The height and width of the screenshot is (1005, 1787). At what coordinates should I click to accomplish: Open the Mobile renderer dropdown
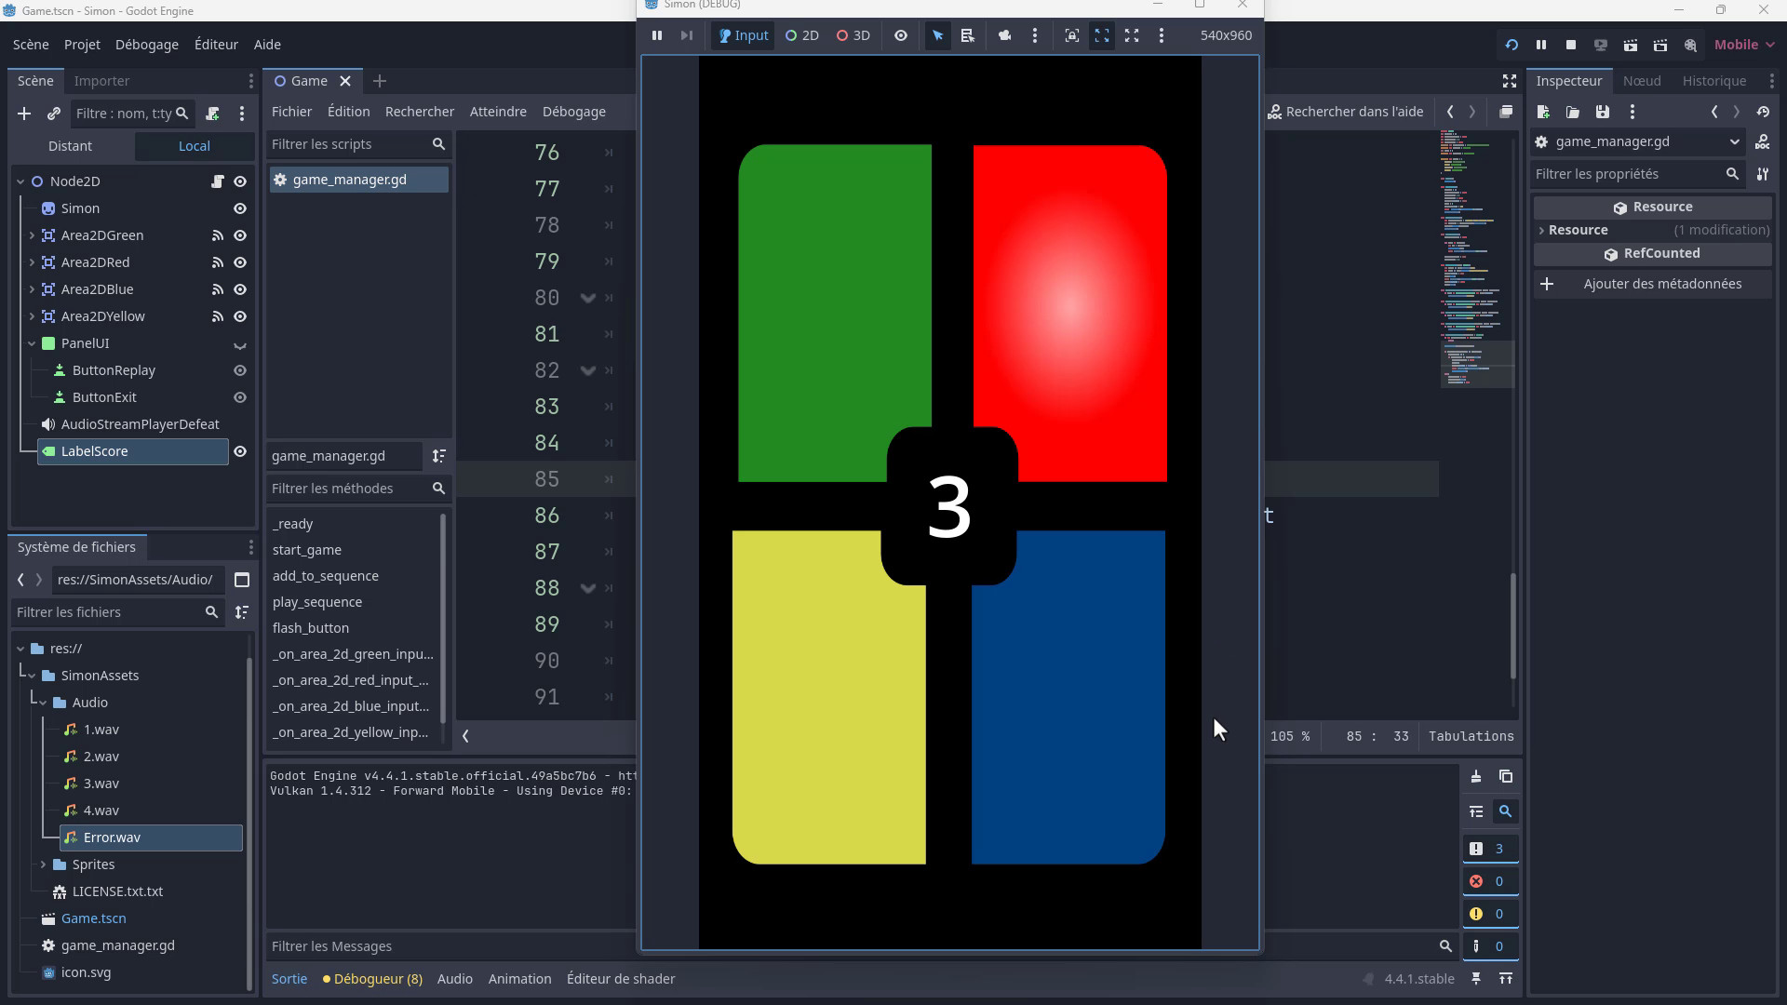[x=1744, y=45]
